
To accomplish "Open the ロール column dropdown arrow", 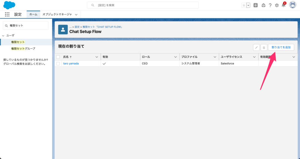I will [x=175, y=57].
